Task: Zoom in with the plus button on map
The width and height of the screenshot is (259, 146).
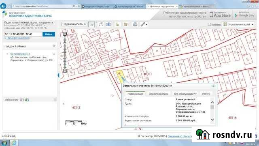Action: [x=65, y=34]
